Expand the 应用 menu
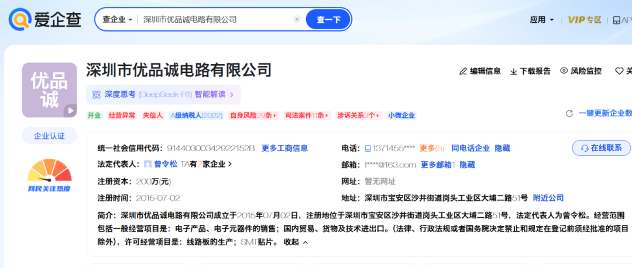Viewport: 632px width, 268px height. (542, 20)
